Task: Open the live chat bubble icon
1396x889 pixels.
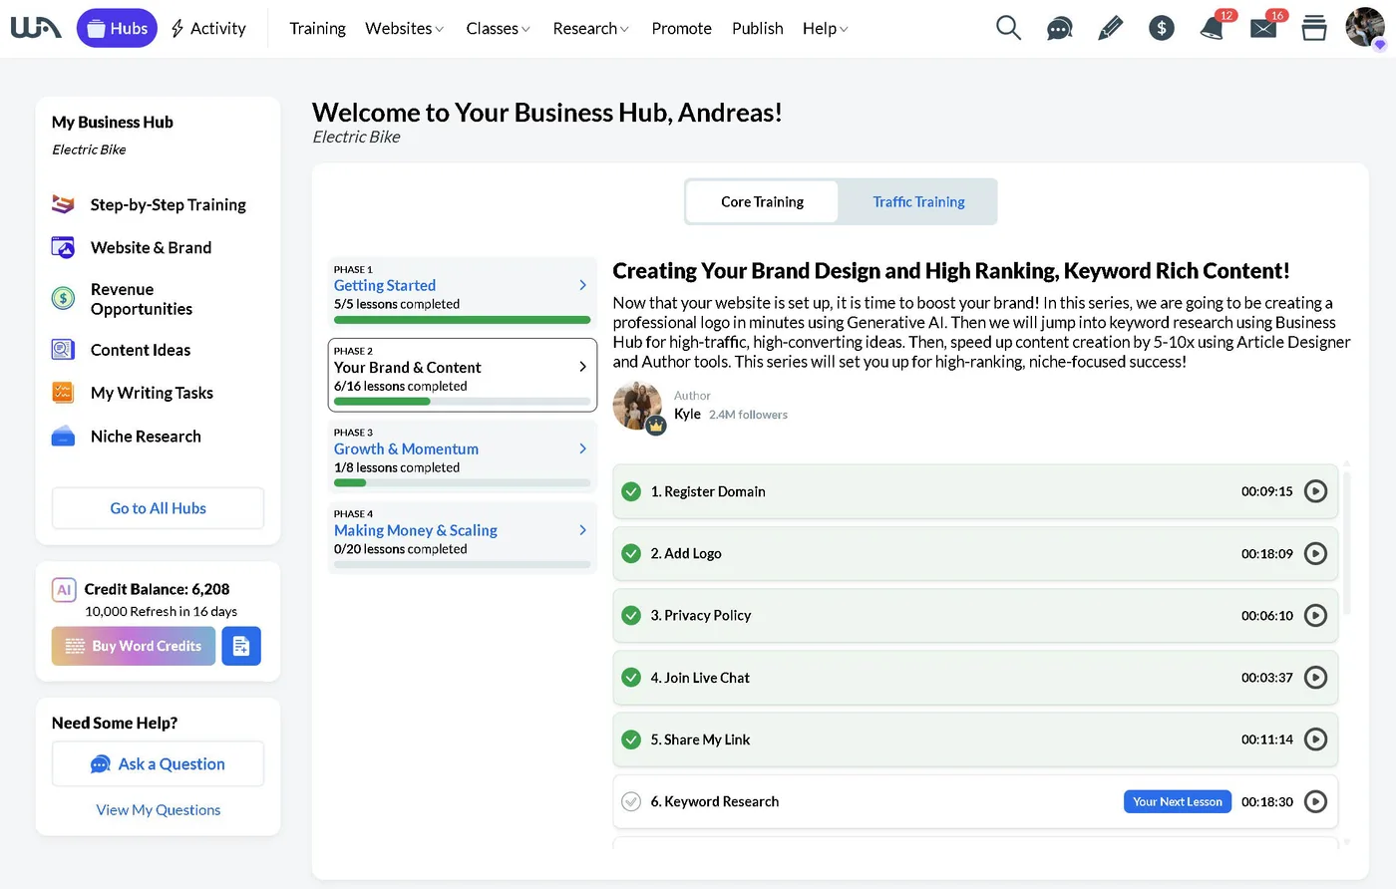Action: 1059,29
